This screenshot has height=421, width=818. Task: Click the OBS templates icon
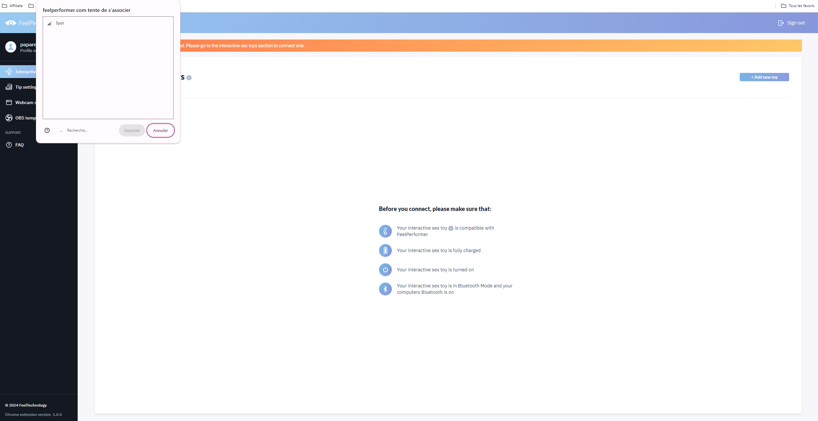[x=9, y=118]
